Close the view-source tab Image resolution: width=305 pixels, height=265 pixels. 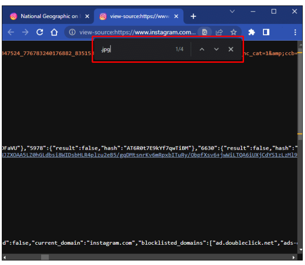176,16
